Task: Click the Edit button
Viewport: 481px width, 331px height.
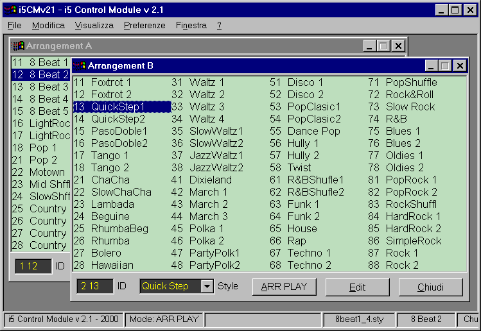Action: pos(357,287)
